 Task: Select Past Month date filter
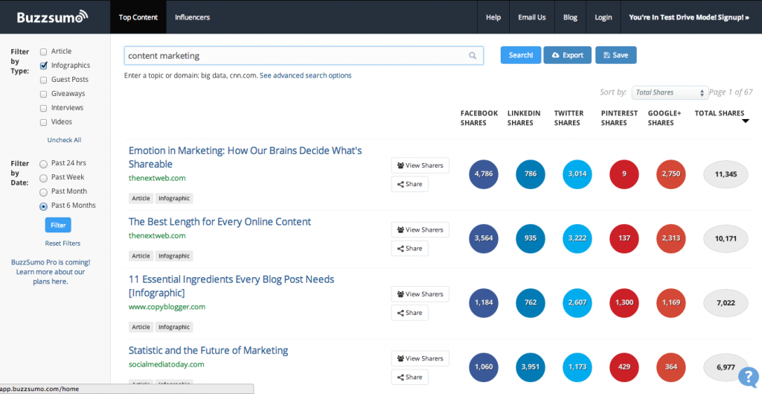coord(43,192)
